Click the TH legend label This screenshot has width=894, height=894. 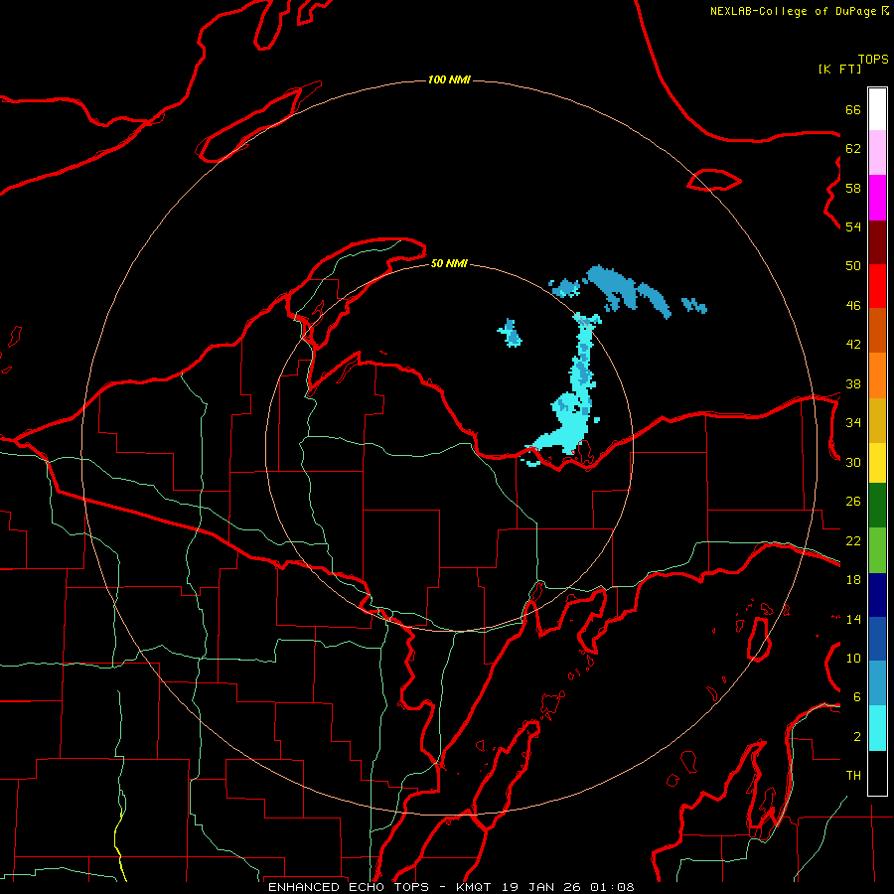853,776
